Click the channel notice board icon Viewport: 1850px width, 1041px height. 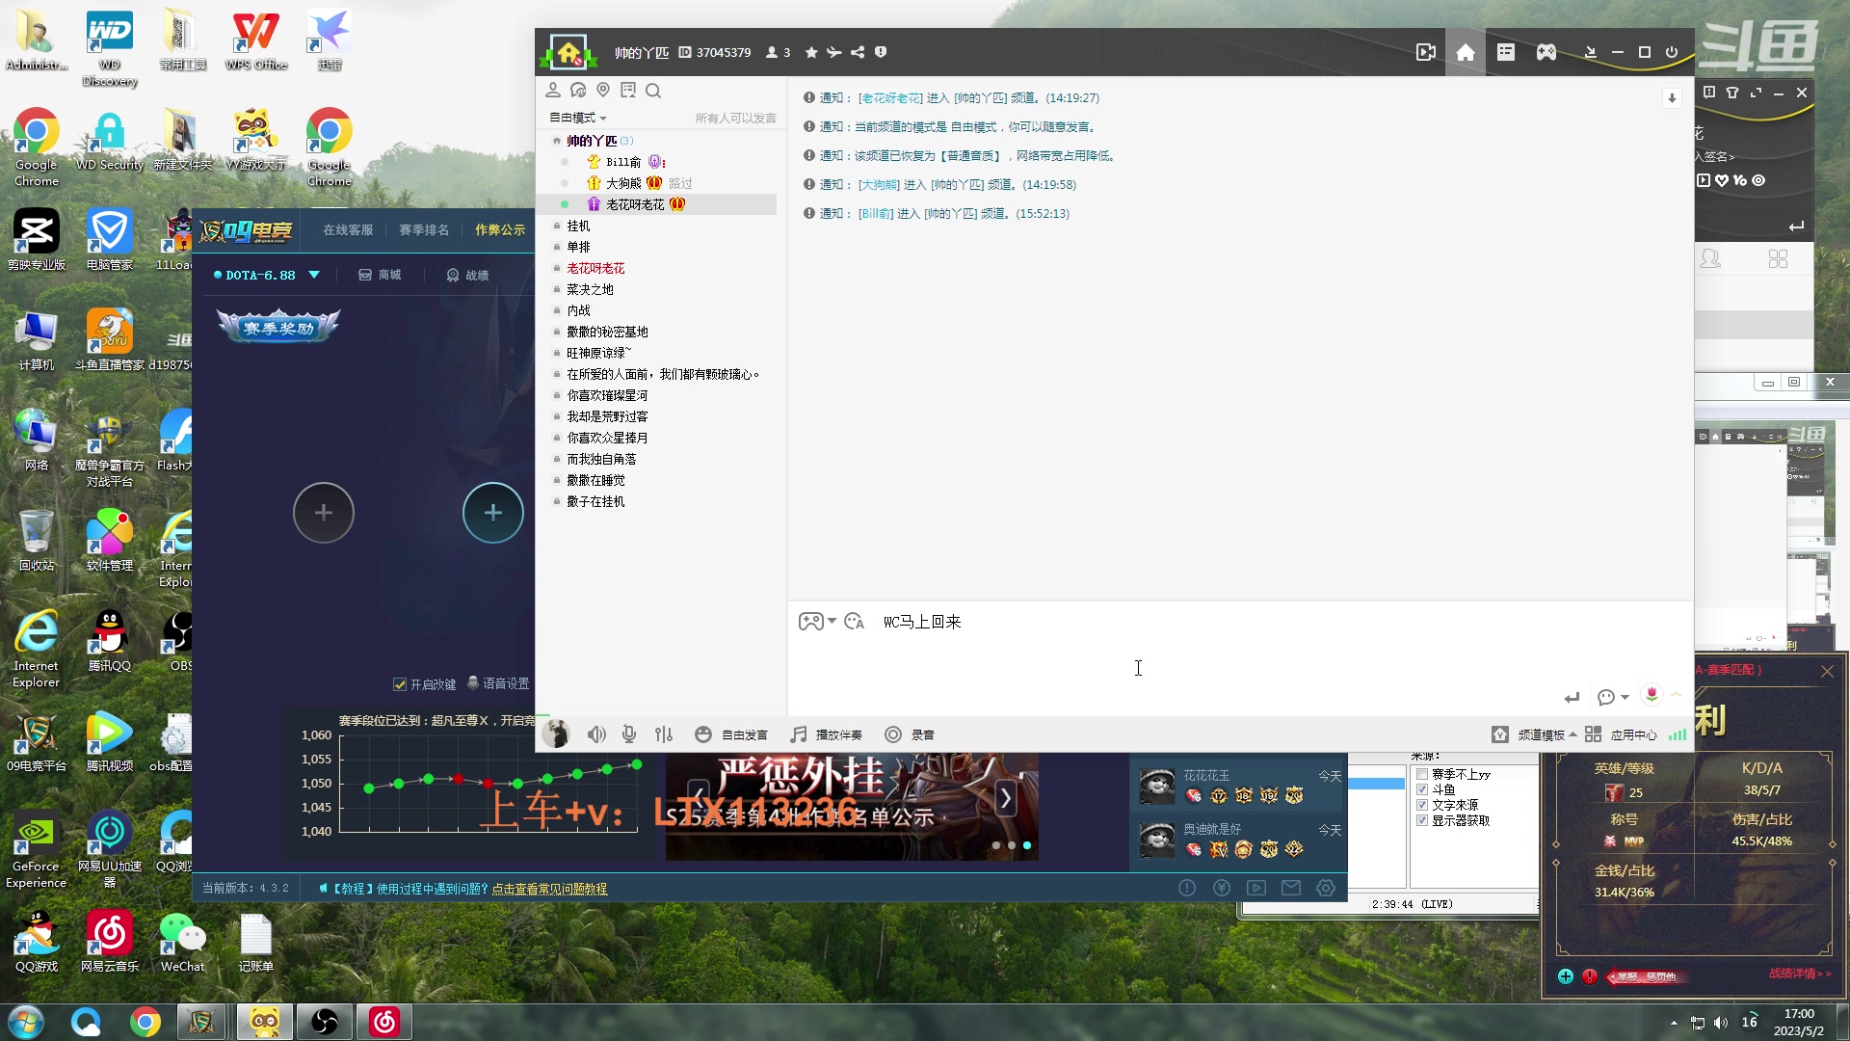click(628, 90)
